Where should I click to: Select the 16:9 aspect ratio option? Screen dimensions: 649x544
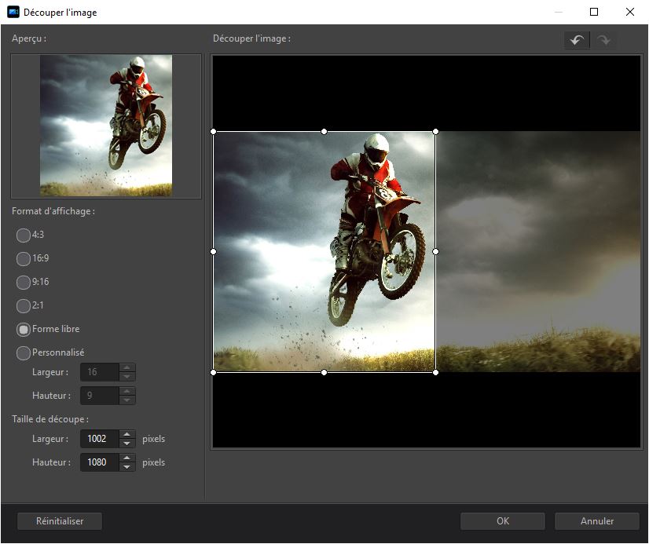(x=24, y=258)
